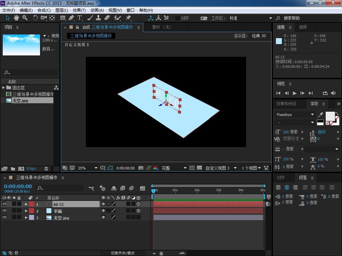The image size is (342, 256).
Task: Switch to the 音频 tab
Action: tap(303, 27)
